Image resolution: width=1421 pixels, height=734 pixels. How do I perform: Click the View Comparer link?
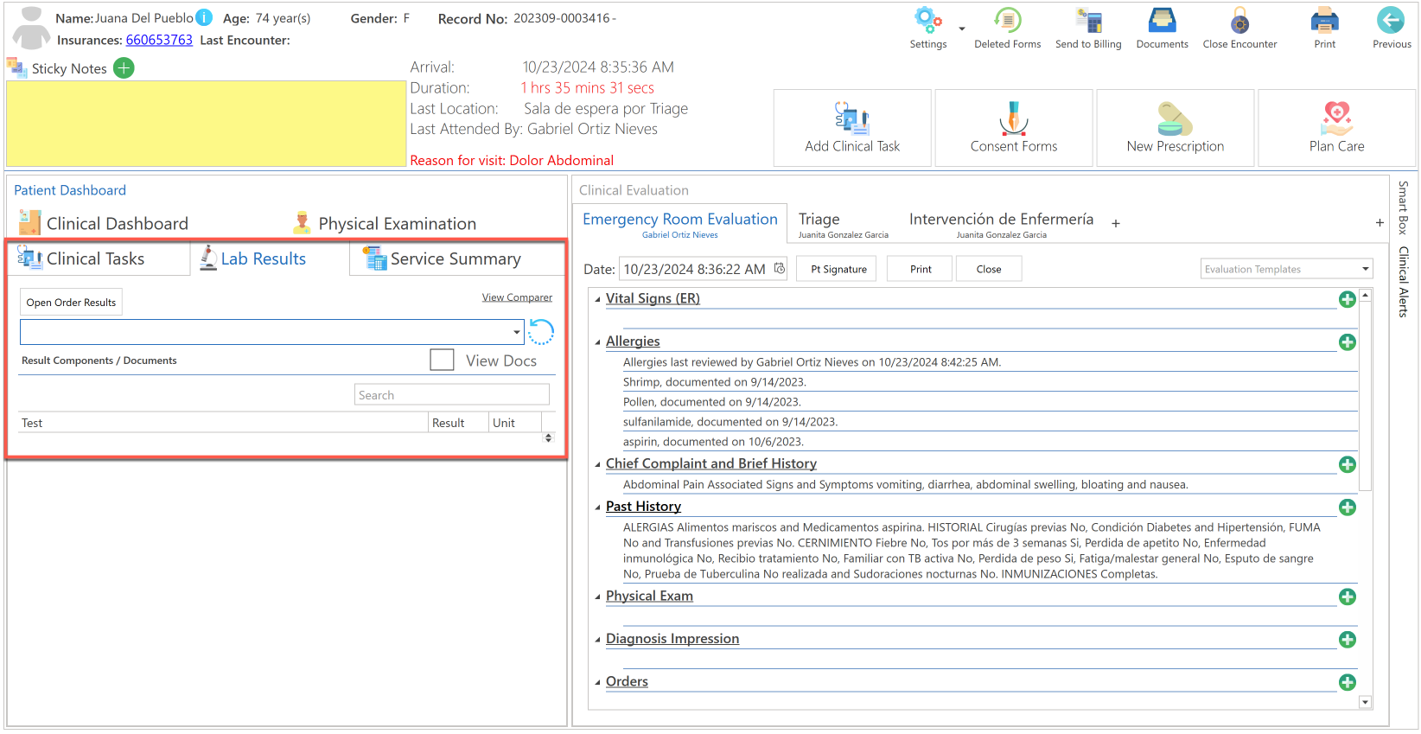pyautogui.click(x=517, y=297)
